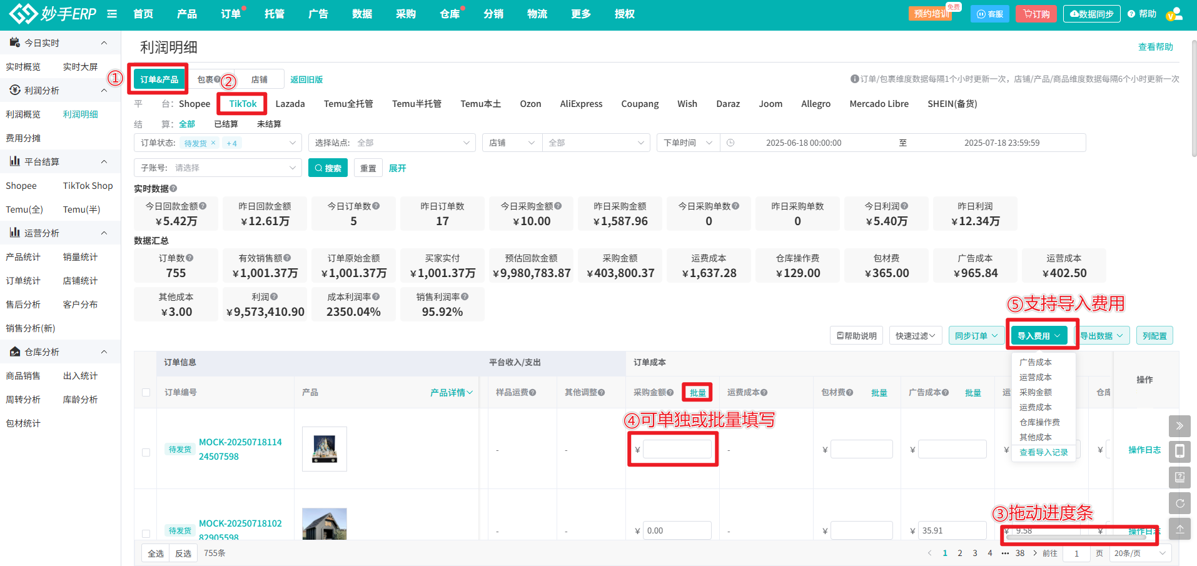
Task: Select 全部 settlement filter
Action: click(187, 124)
